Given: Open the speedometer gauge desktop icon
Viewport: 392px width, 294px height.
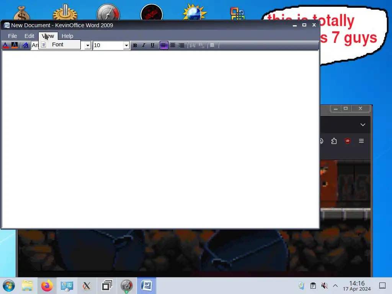Looking at the screenshot, I should click(x=108, y=13).
